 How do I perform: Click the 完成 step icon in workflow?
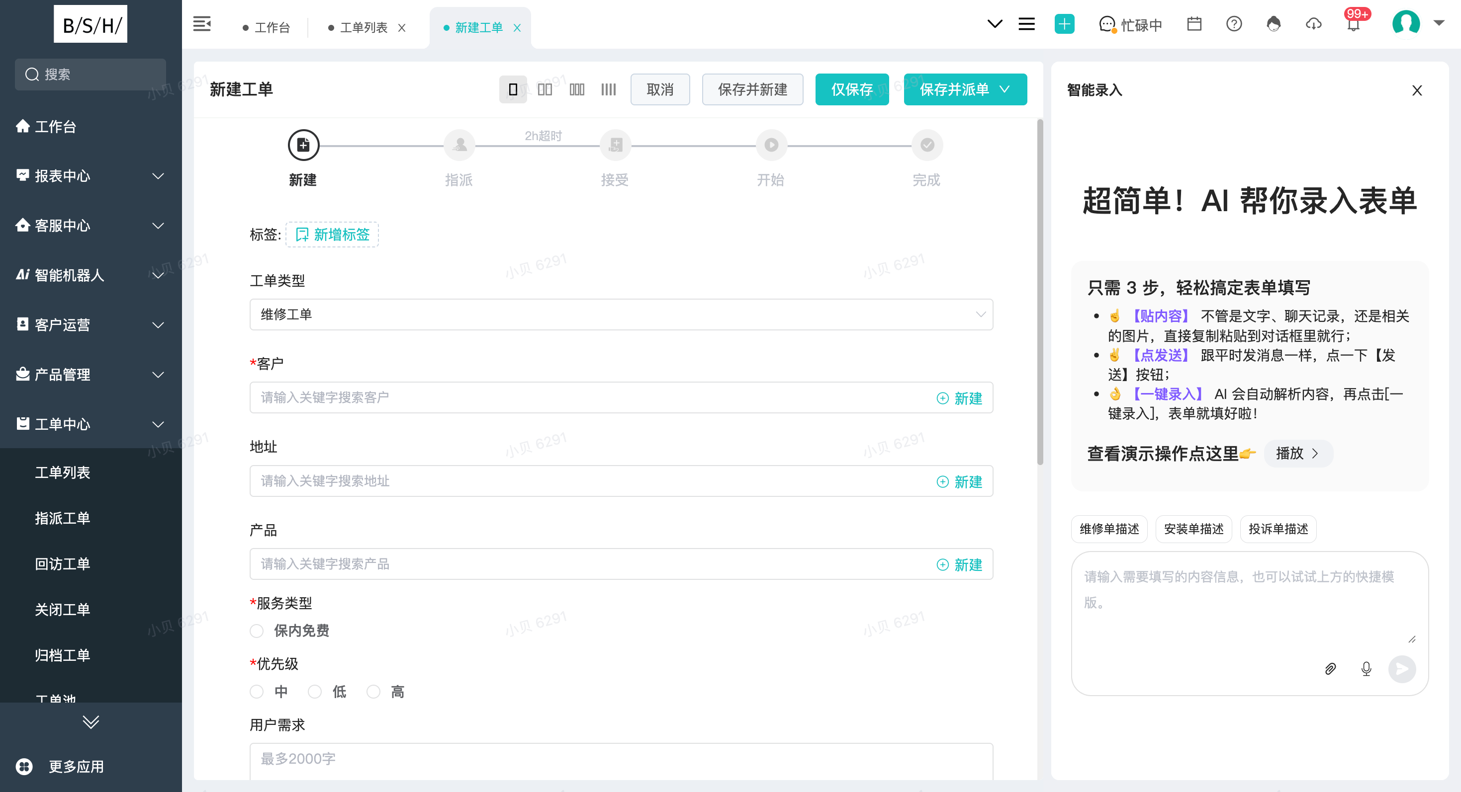point(927,145)
